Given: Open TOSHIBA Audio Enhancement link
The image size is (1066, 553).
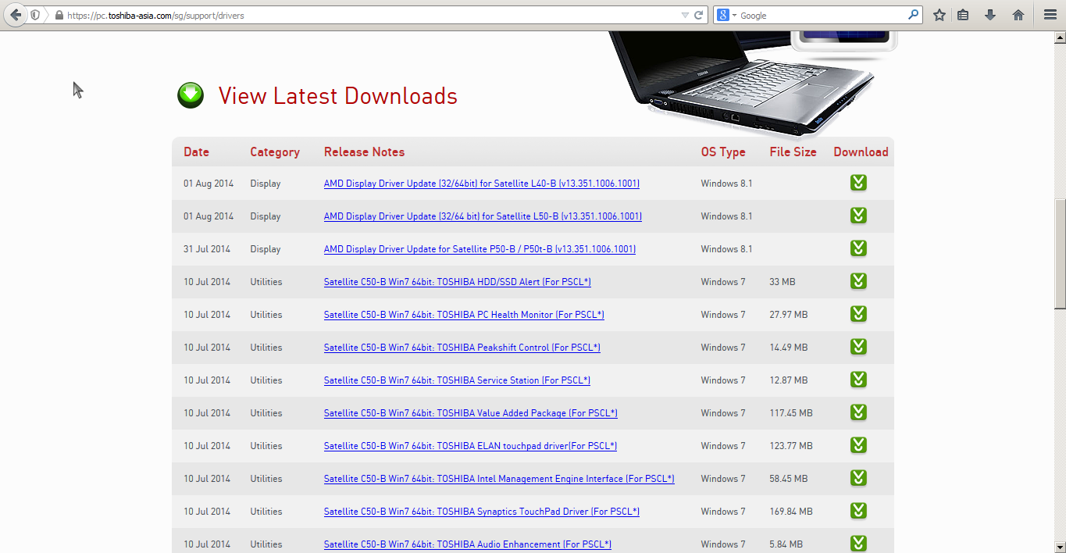Looking at the screenshot, I should pyautogui.click(x=468, y=544).
